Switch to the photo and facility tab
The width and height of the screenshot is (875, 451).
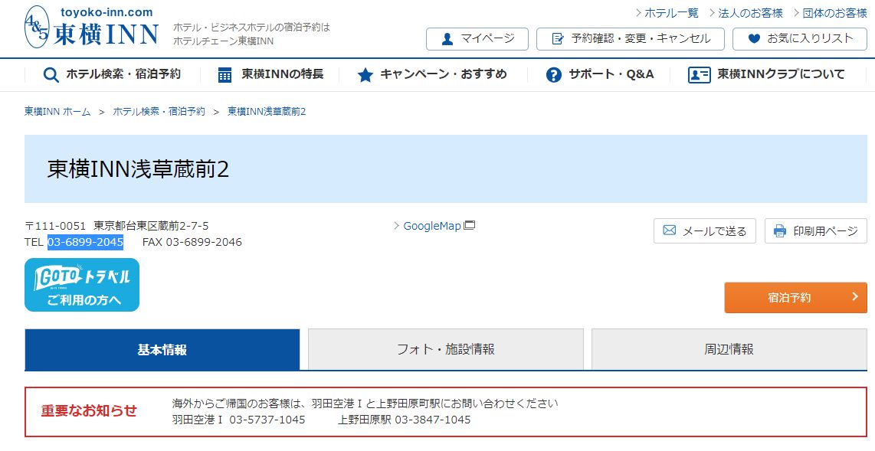click(x=445, y=349)
